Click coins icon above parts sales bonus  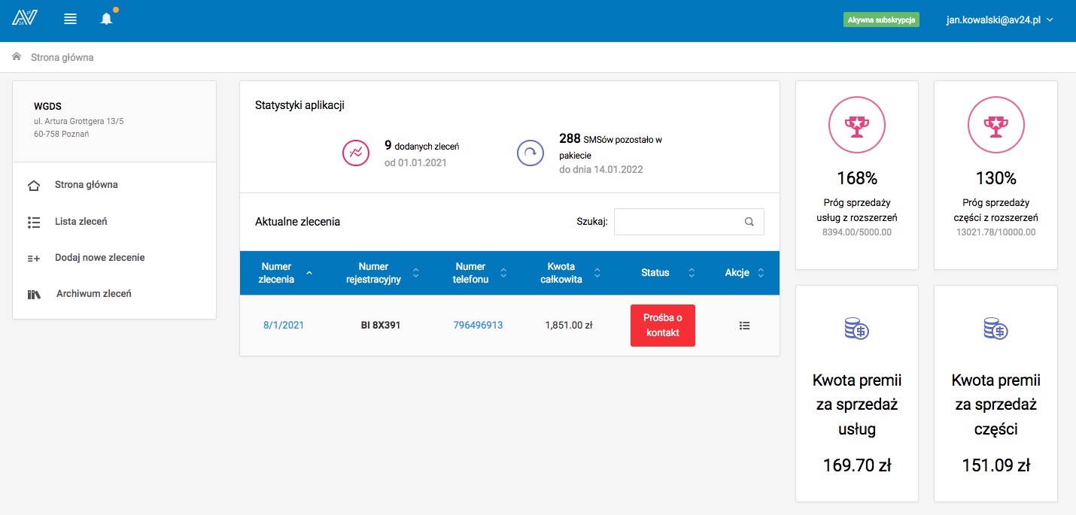click(x=995, y=329)
